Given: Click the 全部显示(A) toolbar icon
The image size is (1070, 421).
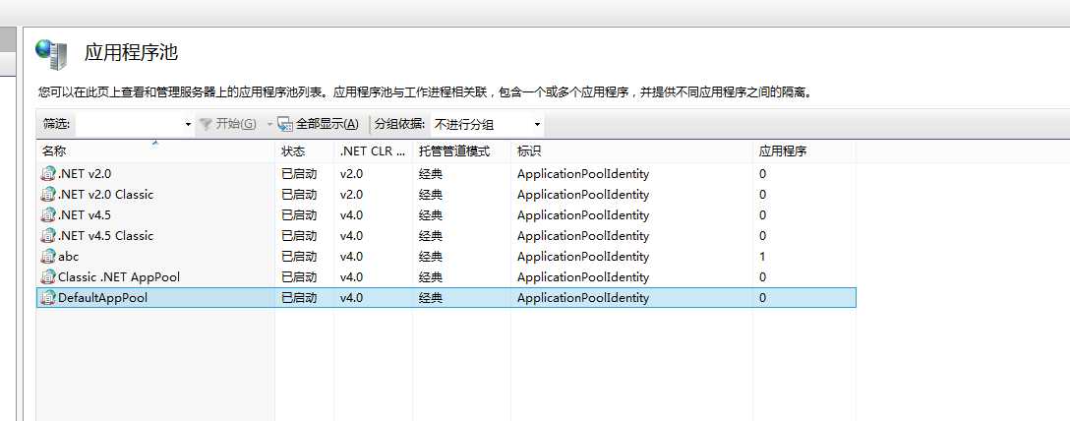Looking at the screenshot, I should pyautogui.click(x=285, y=124).
